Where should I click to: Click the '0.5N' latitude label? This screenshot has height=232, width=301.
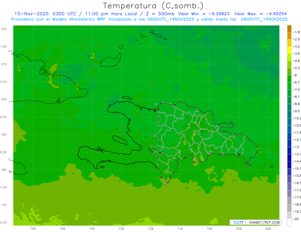click(4, 82)
